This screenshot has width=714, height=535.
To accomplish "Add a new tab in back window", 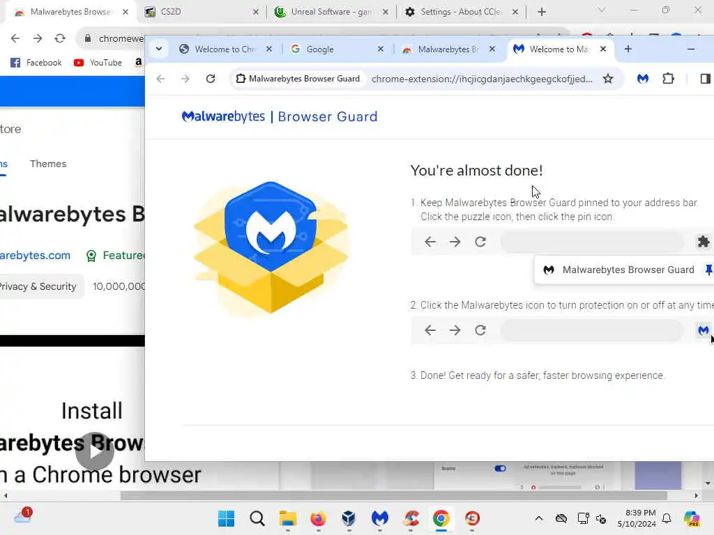I will [541, 12].
